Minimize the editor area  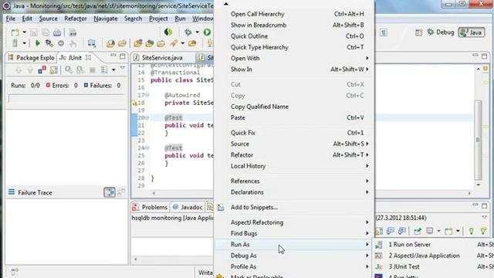pos(475,56)
